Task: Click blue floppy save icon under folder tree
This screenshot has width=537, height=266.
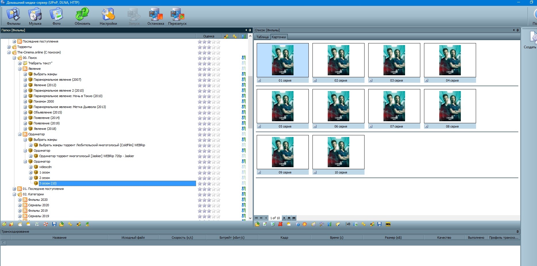Action: (x=54, y=224)
